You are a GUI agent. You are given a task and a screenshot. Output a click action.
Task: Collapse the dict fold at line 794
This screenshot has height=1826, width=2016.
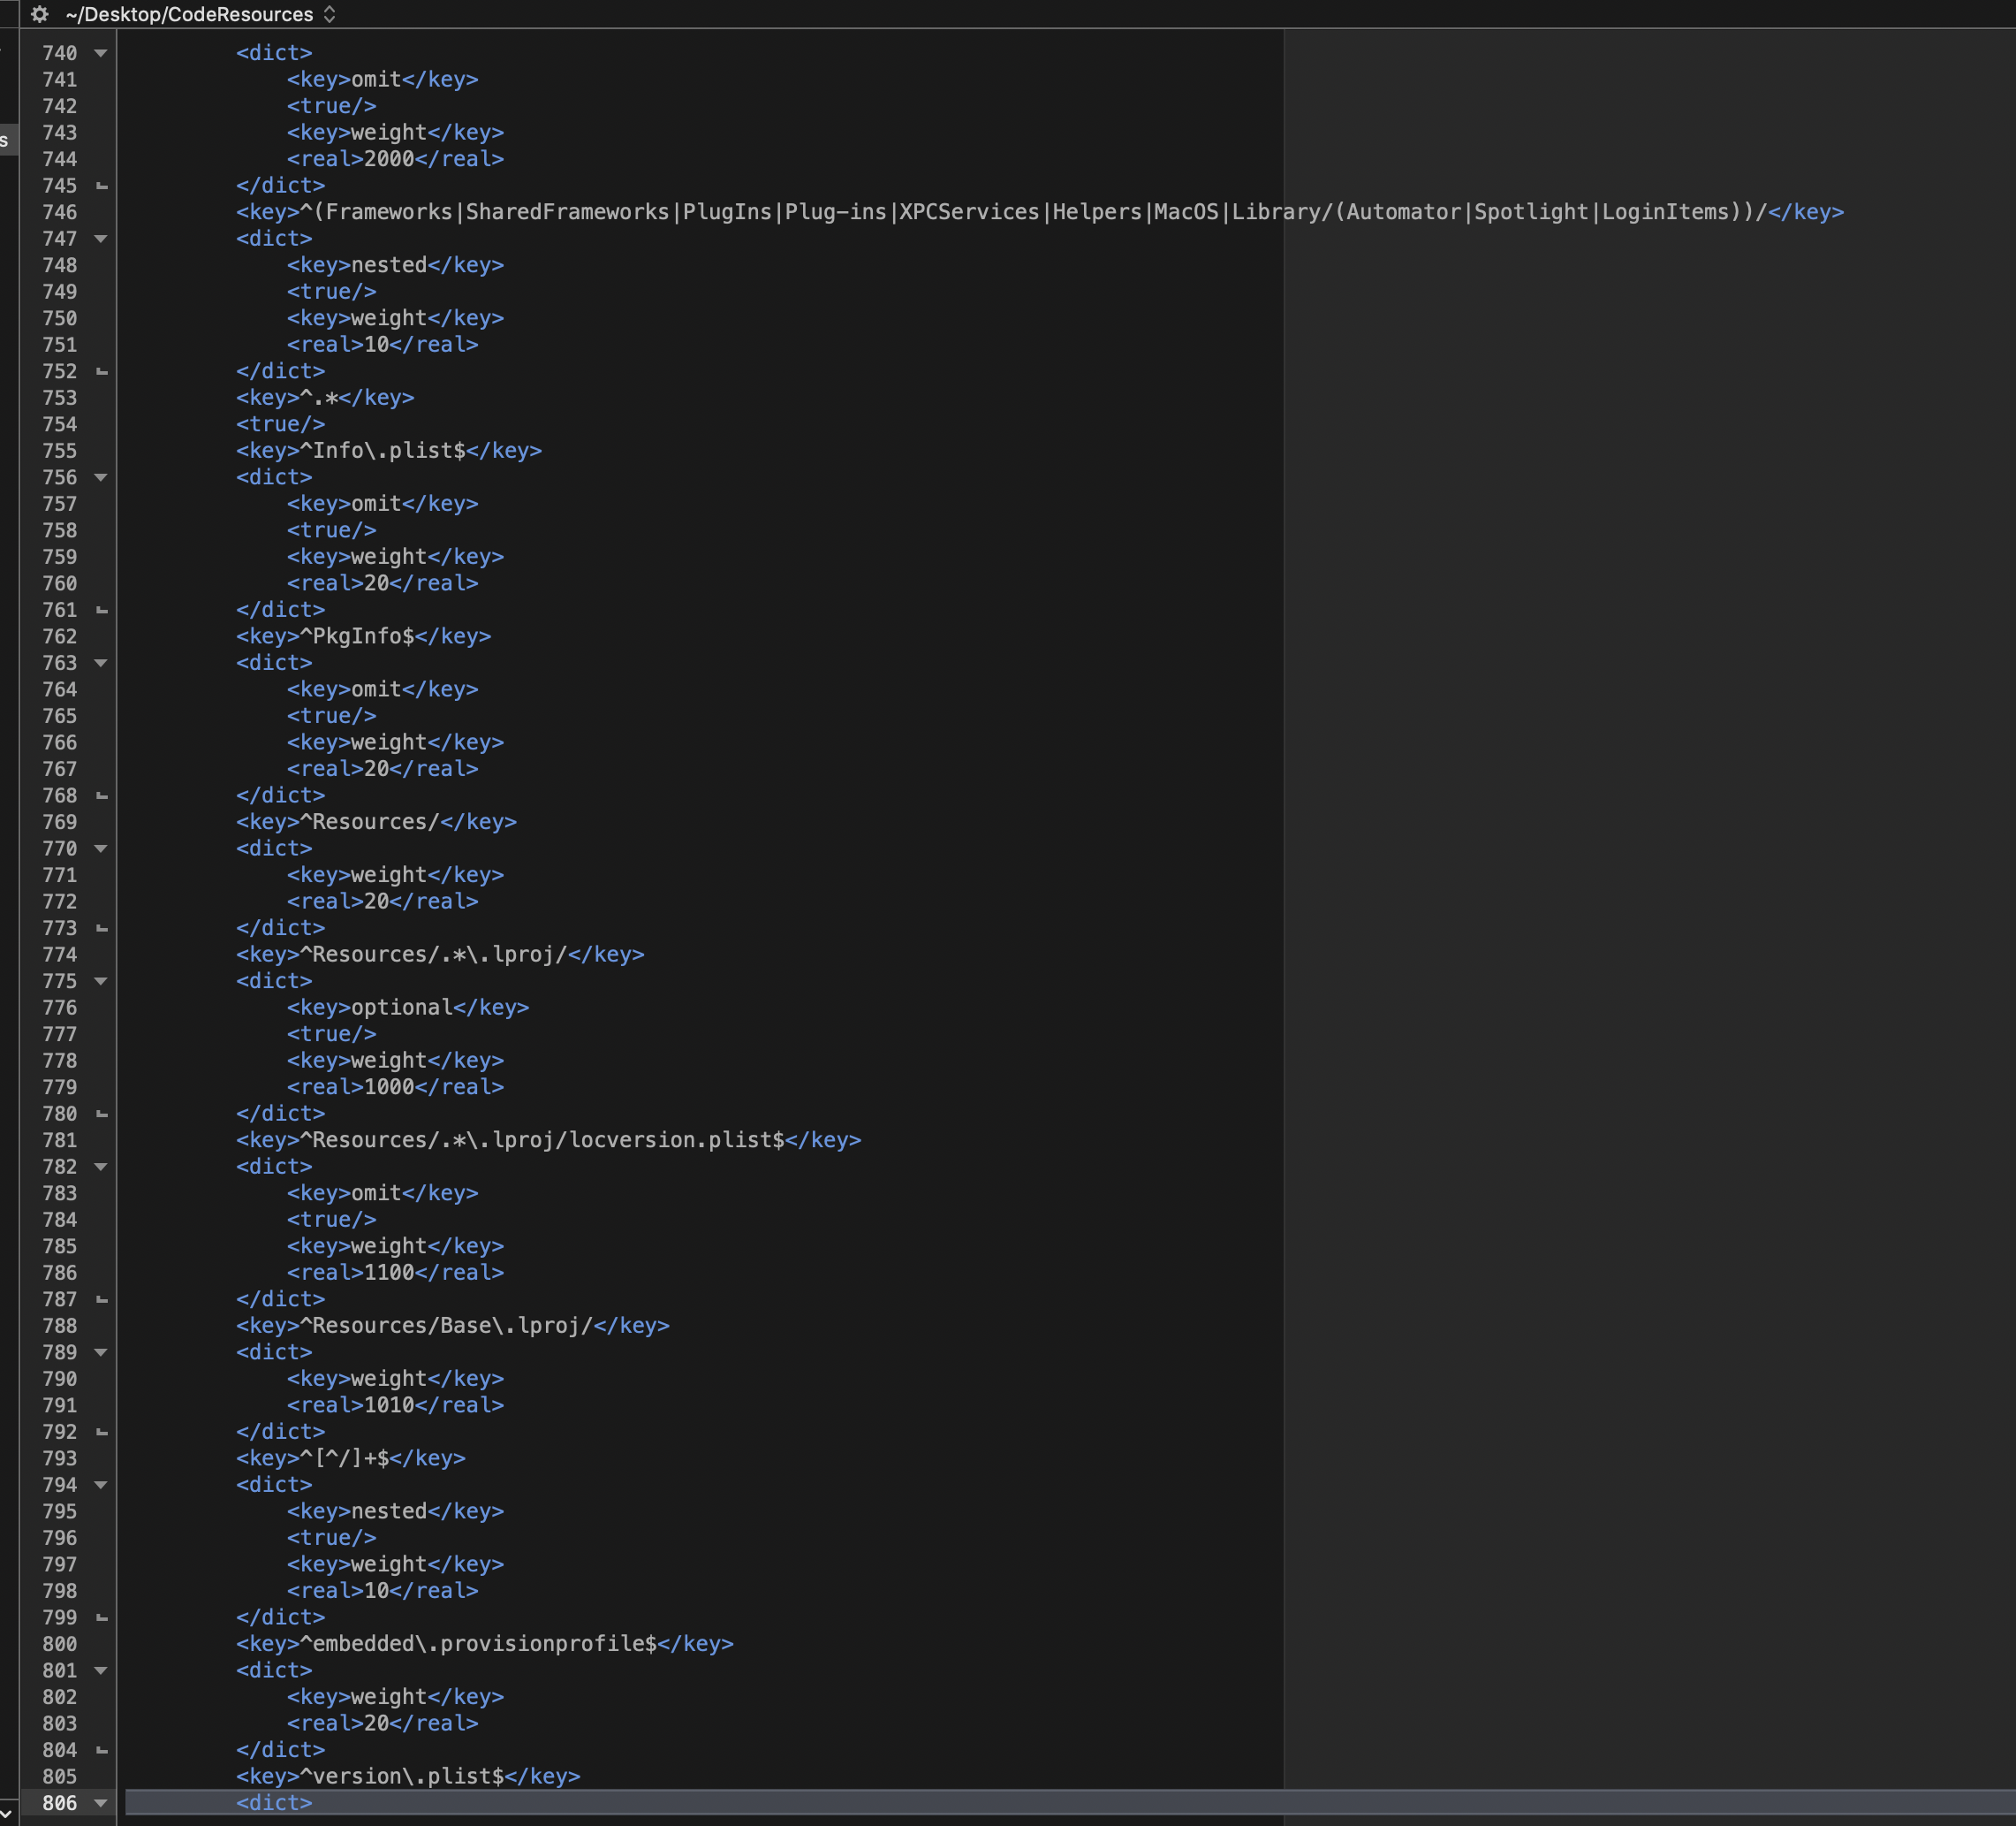coord(101,1485)
